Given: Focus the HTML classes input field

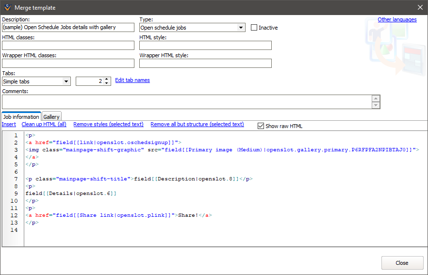Looking at the screenshot, I should click(x=68, y=46).
